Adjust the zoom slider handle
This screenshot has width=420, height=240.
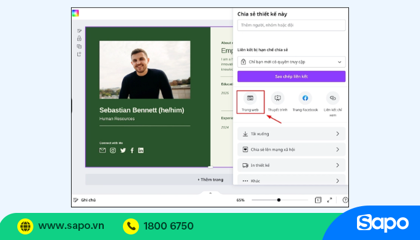tap(279, 200)
